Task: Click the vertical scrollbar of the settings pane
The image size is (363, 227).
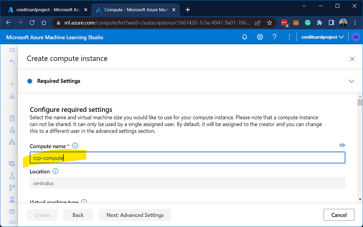Action: 360,148
